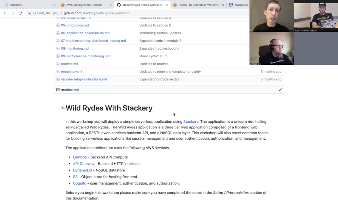
Task: Click the '3 months ago' timestamp for vscode-setup
Action: [x=271, y=79]
